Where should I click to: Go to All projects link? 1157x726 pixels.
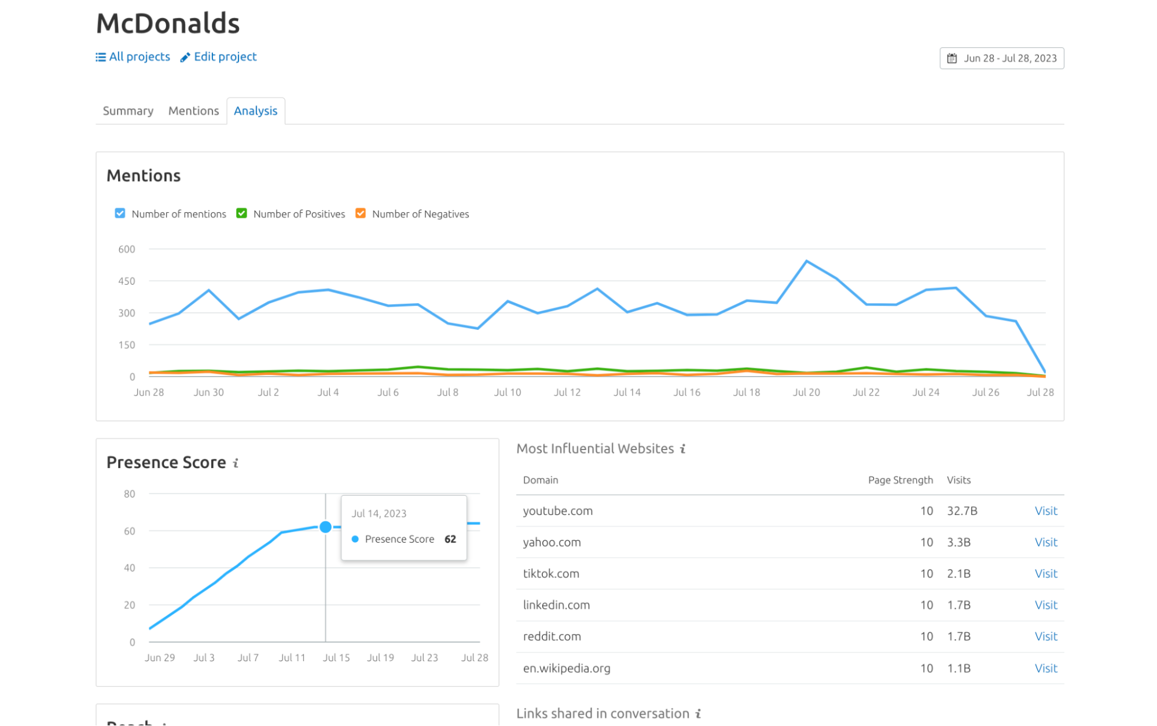tap(139, 57)
